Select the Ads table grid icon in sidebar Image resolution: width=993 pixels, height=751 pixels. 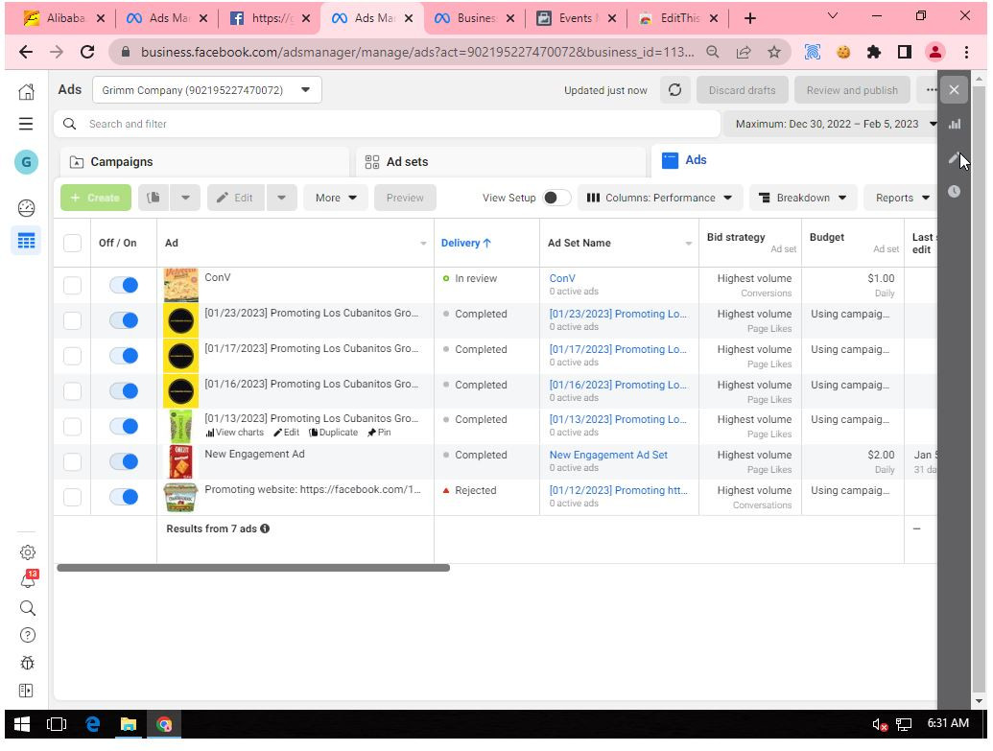point(26,241)
